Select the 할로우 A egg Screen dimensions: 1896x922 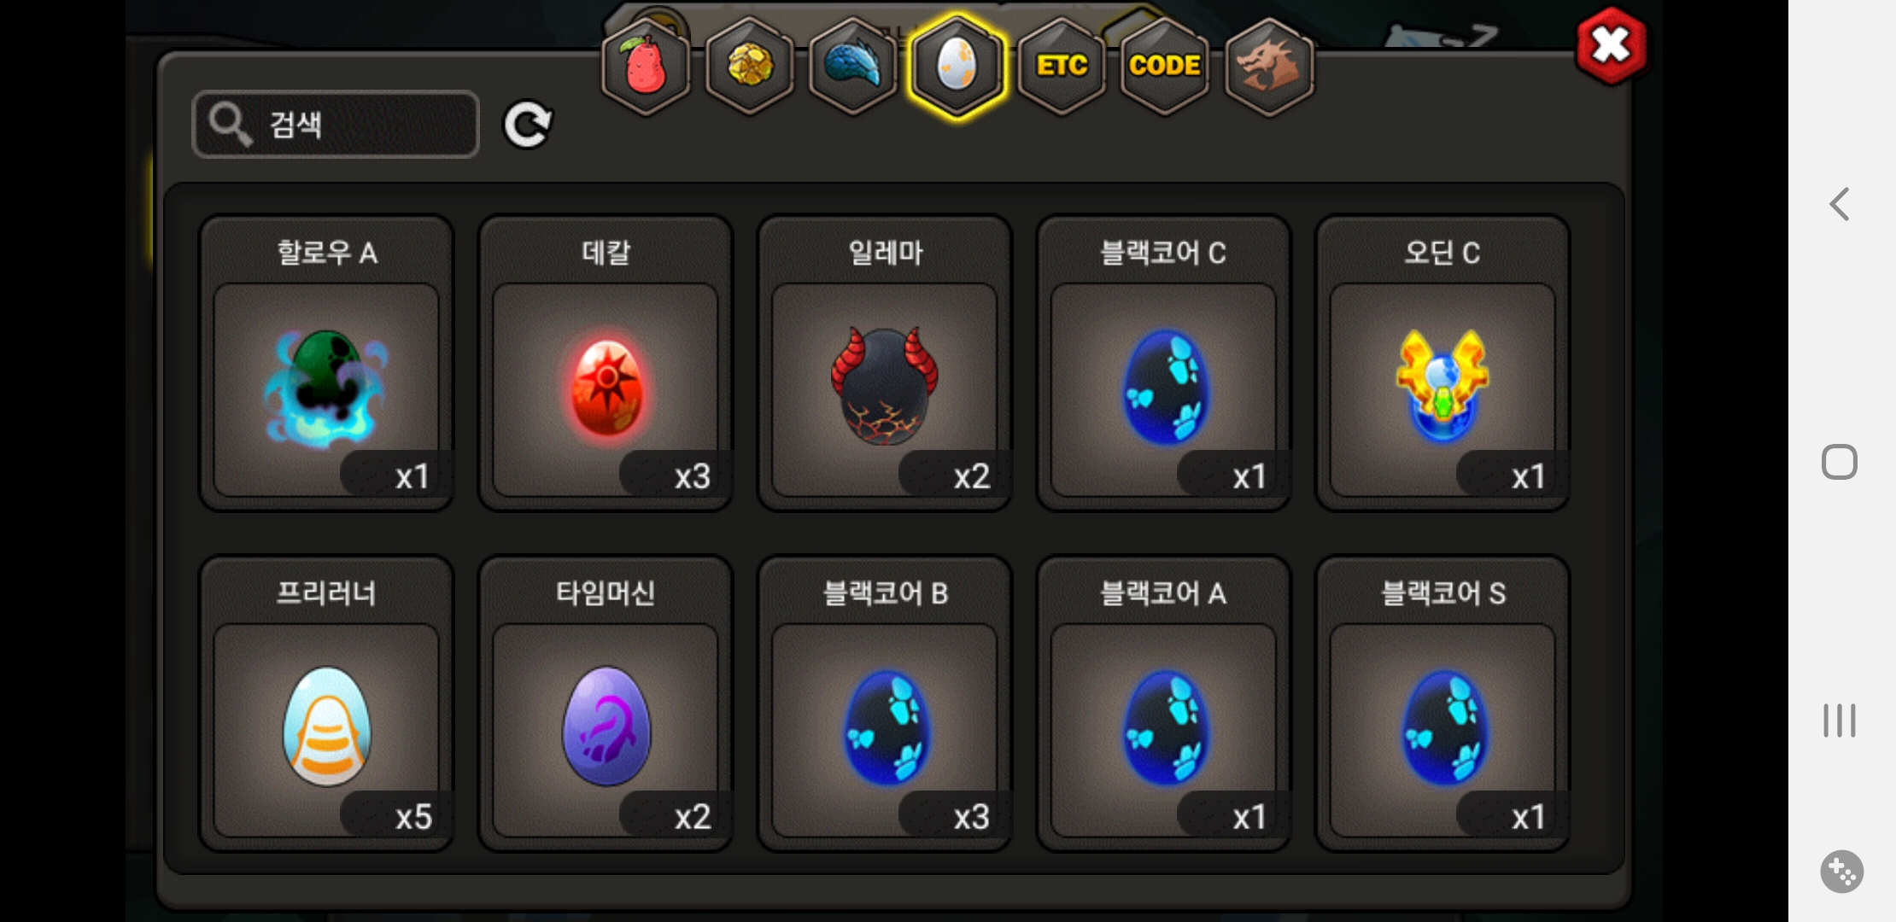326,363
